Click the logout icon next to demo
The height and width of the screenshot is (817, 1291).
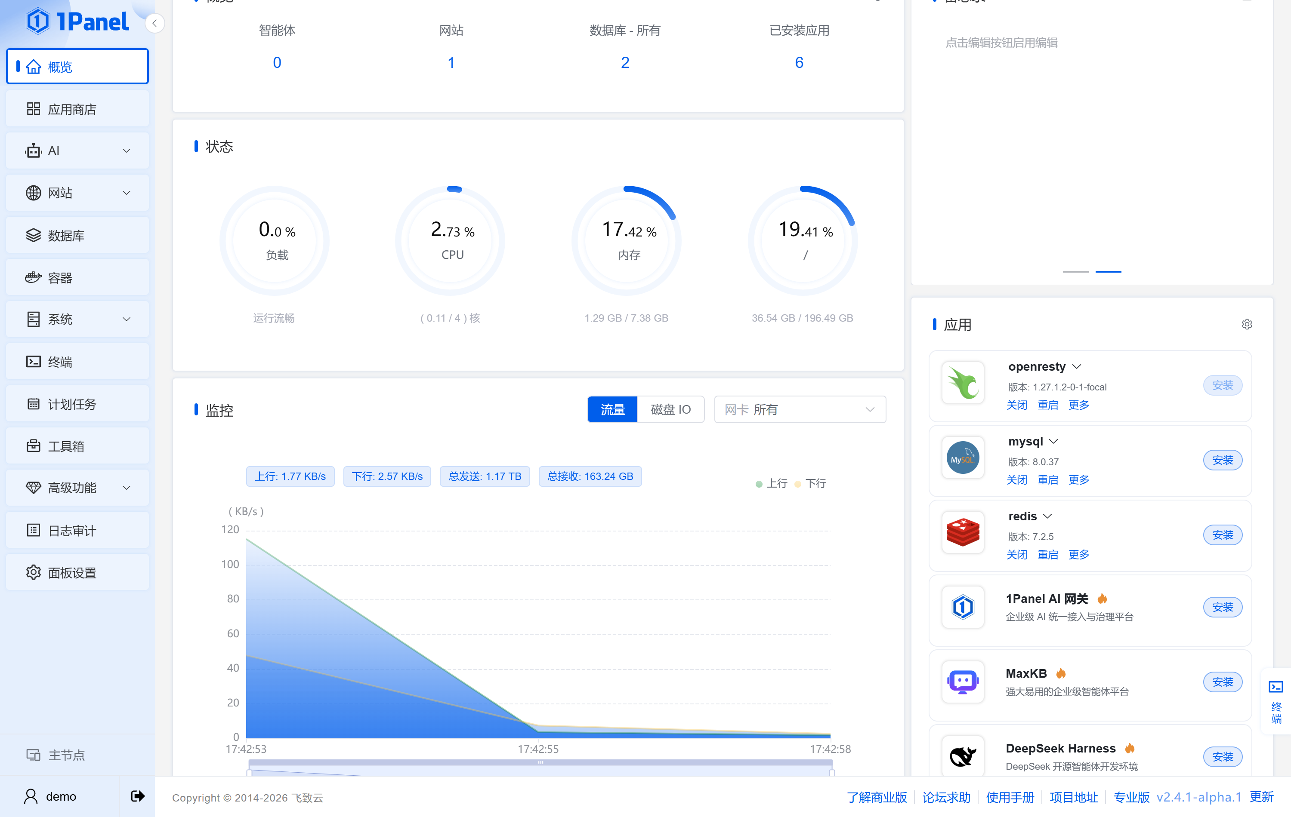click(x=137, y=796)
